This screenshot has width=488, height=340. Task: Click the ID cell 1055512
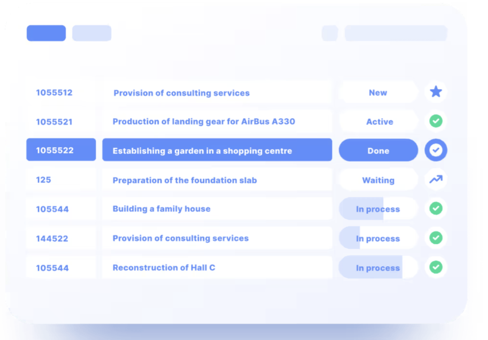click(54, 92)
